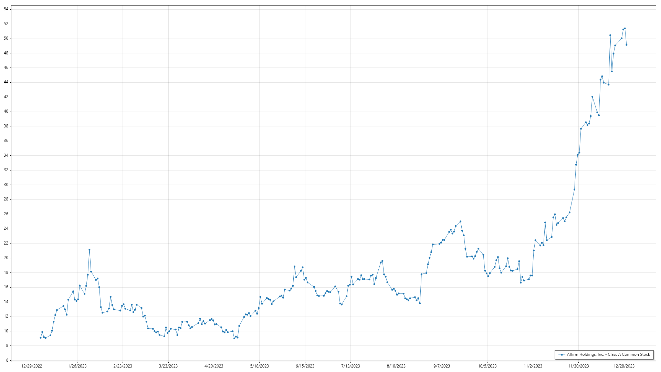Click the first data point of the series

pyautogui.click(x=41, y=338)
